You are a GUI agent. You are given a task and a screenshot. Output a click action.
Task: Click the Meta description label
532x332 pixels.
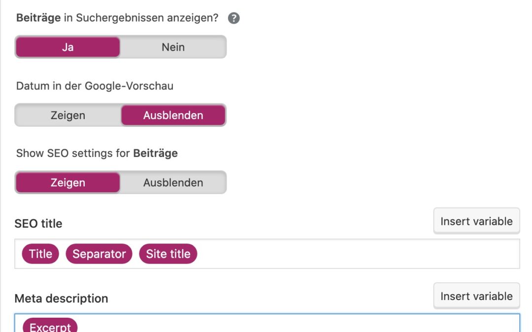pos(61,299)
